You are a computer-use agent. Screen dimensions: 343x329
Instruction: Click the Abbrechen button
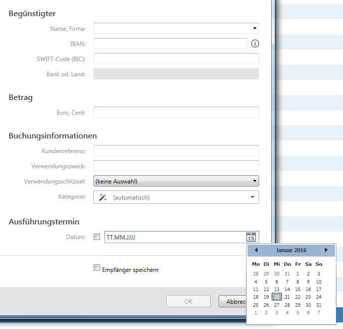pos(233,301)
